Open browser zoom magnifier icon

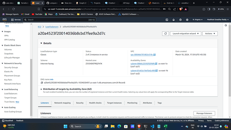[169, 9]
